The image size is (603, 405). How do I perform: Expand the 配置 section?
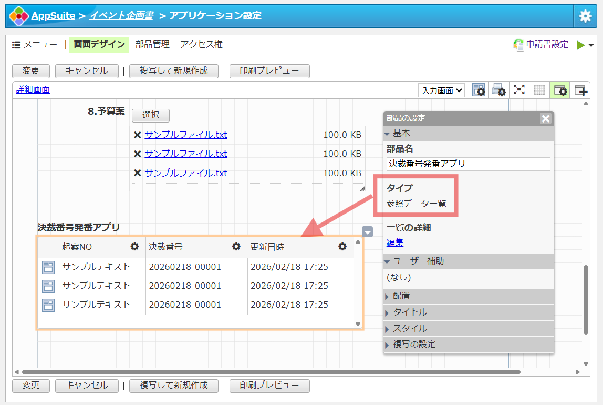pos(401,296)
